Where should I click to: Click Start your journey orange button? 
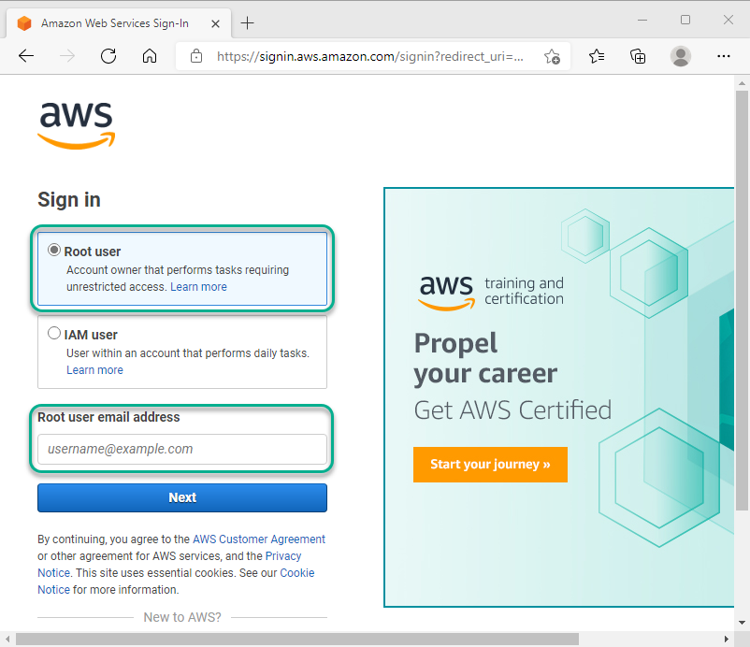[490, 465]
